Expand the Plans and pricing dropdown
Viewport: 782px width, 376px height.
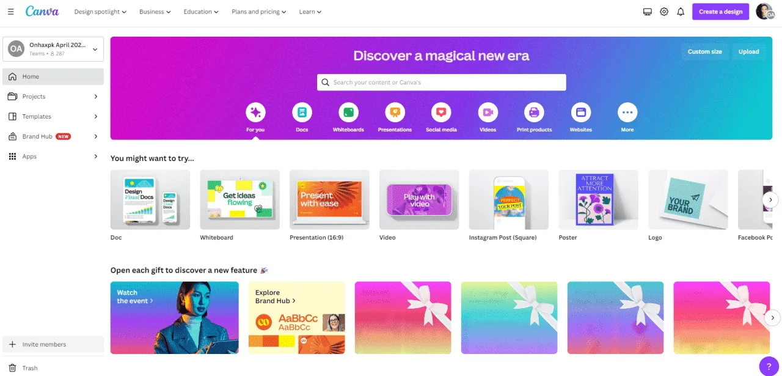point(260,12)
